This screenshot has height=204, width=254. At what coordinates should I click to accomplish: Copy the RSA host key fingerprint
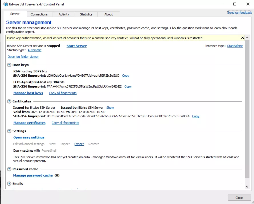coord(126,76)
